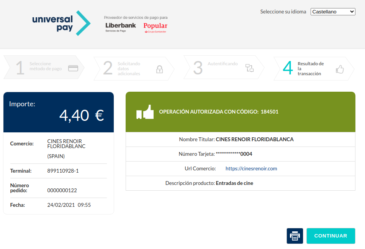Click the credit card icon in step 1
The image size is (365, 249).
pos(73,68)
